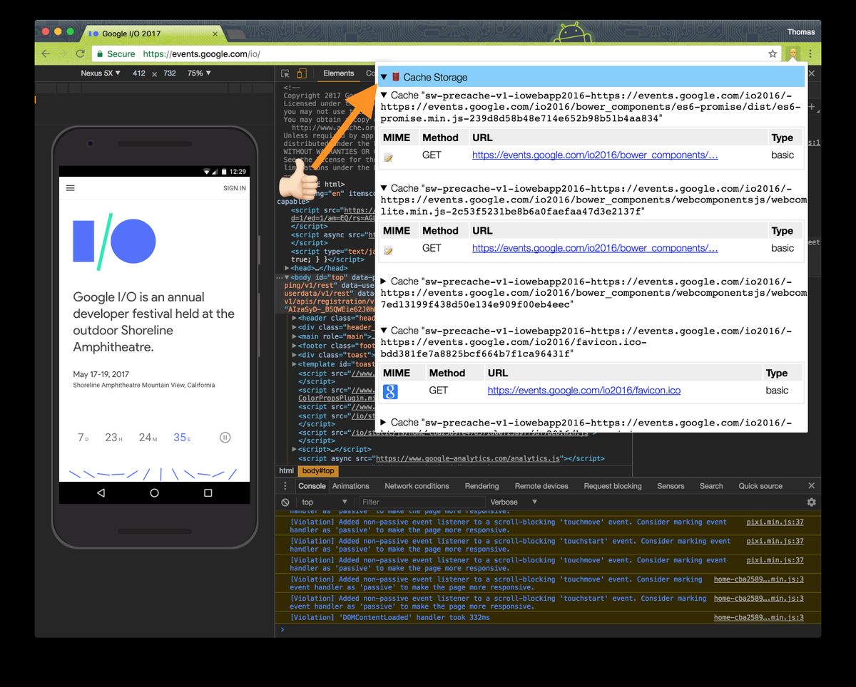
Task: Toggle the device toolbar icon
Action: point(302,73)
